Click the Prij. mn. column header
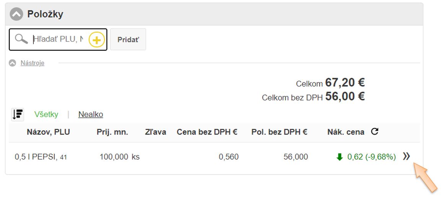446x202 pixels. [x=112, y=132]
